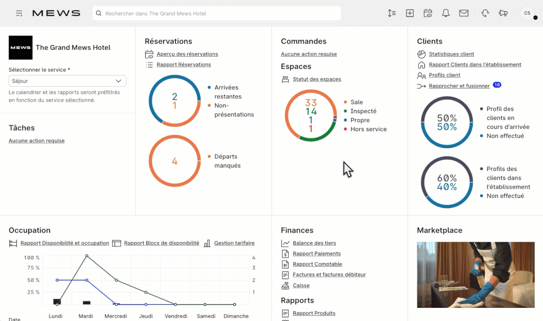This screenshot has height=321, width=543.
Task: Expand the Séjour service dropdown
Action: click(x=67, y=81)
